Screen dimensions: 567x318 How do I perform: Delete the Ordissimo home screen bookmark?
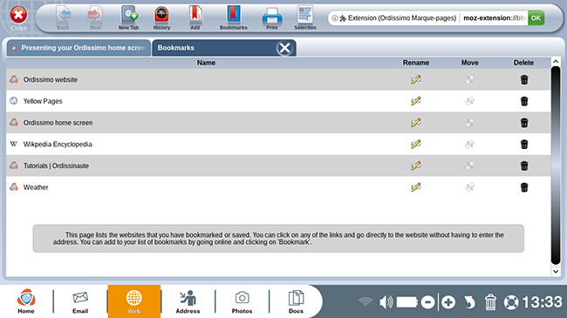(x=524, y=123)
